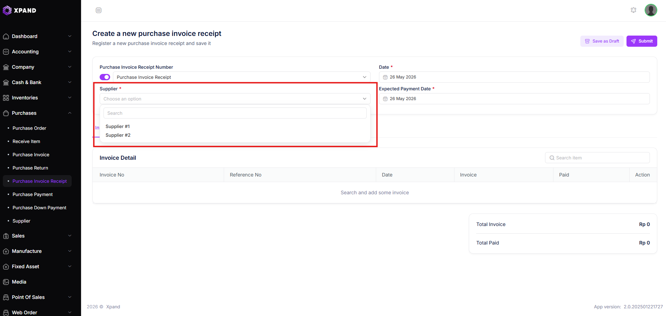This screenshot has width=666, height=316.
Task: Click the Date calendar icon
Action: pos(385,77)
